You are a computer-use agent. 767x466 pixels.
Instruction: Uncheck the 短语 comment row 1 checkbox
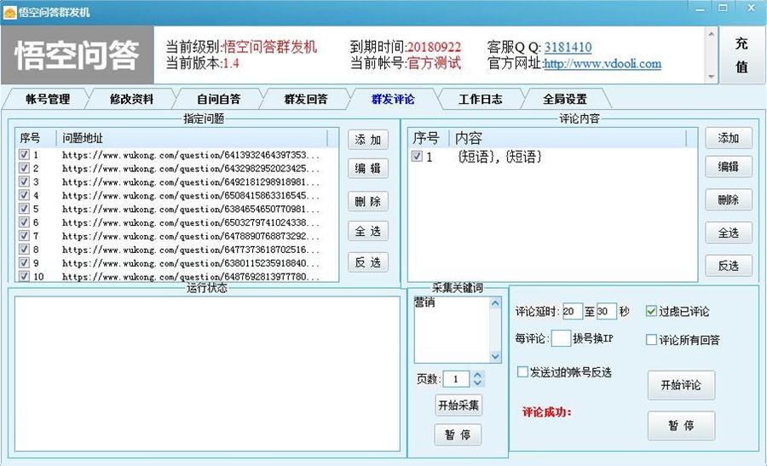417,158
